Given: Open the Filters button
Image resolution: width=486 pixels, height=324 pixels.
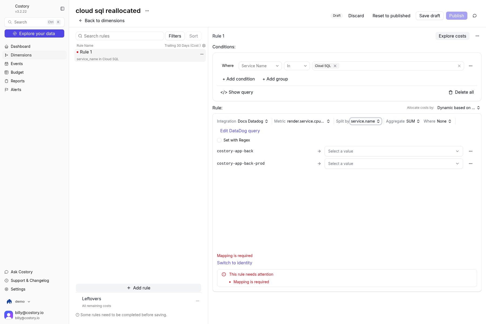Looking at the screenshot, I should coord(175,36).
